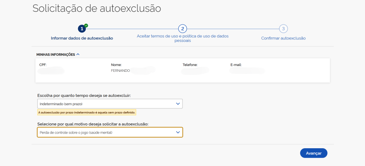
Task: Click the 'Aceitar termos de uso' step label
Action: (182, 38)
